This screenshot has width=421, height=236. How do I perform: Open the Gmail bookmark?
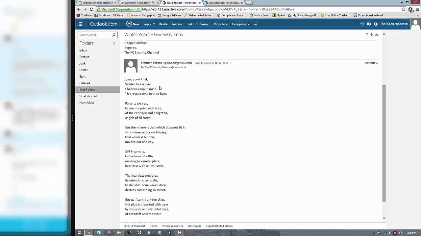[x=118, y=15]
